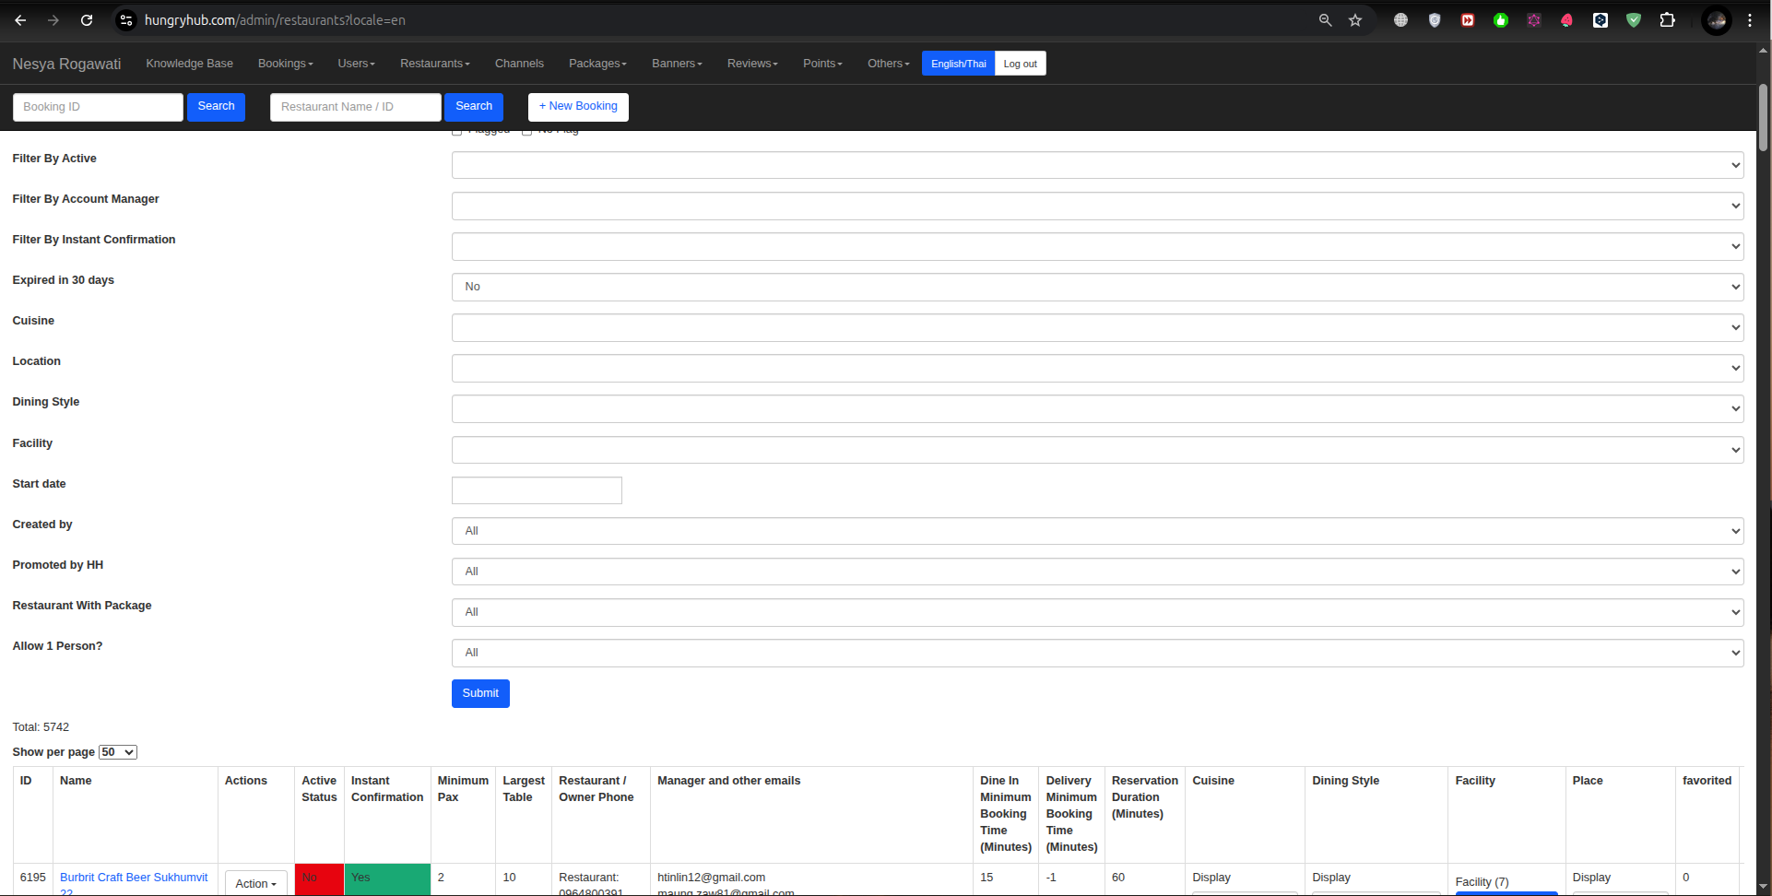This screenshot has height=896, width=1772.
Task: Open the green shield checkmark extension
Action: click(1634, 20)
